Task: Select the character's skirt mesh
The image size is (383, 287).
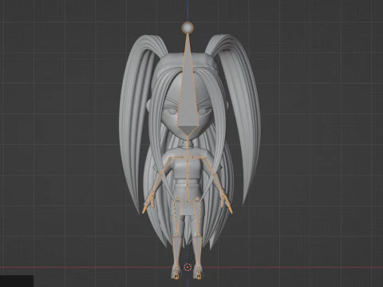Action: 188,200
